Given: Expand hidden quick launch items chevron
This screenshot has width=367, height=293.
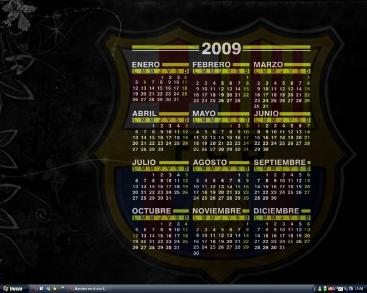Looking at the screenshot, I should (63, 287).
